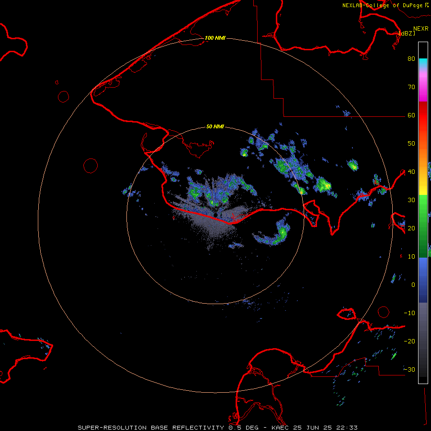431x431 pixels.
Task: Click the Super-Resolution Base Reflectivity KAEC caption
Action: pyautogui.click(x=218, y=428)
